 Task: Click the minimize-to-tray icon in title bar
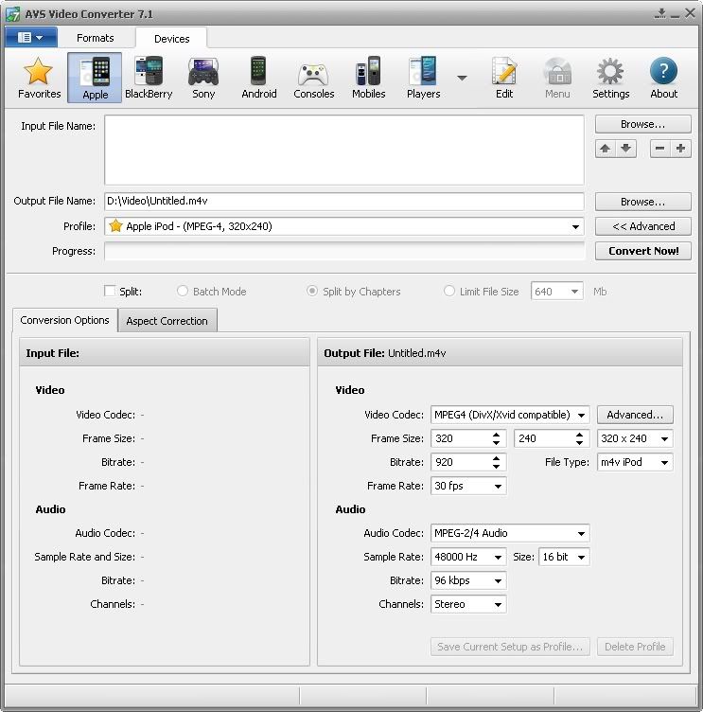[660, 13]
